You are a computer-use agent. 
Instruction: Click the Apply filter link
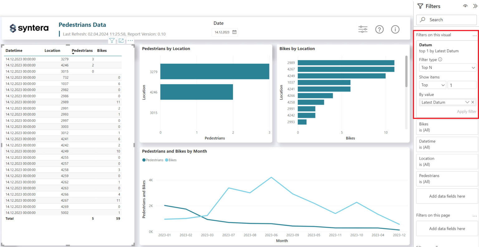pyautogui.click(x=466, y=111)
